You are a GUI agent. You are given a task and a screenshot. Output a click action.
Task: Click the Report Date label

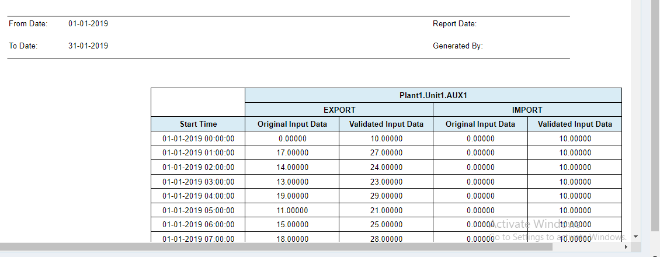[x=454, y=24]
